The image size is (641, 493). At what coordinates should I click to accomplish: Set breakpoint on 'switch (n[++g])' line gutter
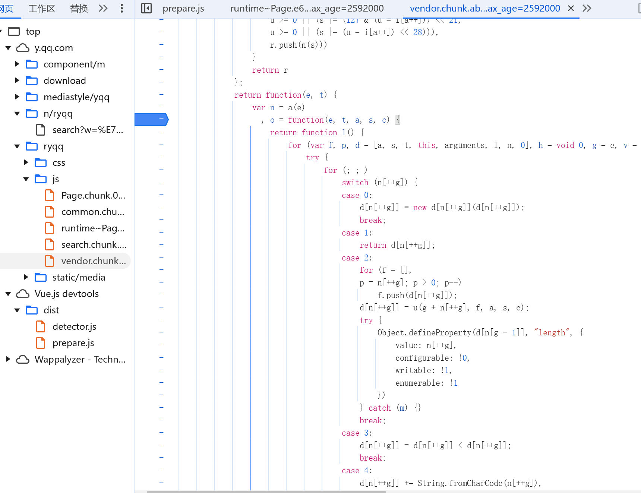coord(161,182)
